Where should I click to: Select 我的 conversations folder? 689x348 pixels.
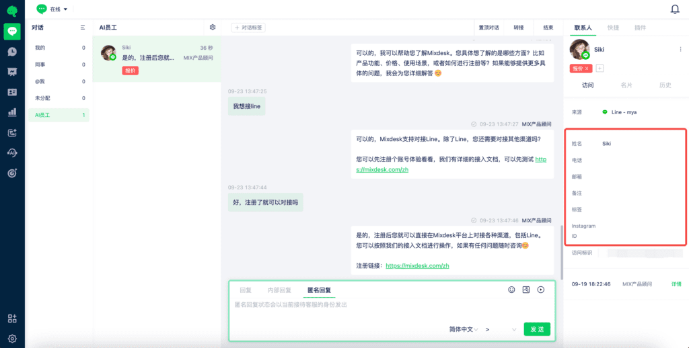(x=59, y=48)
